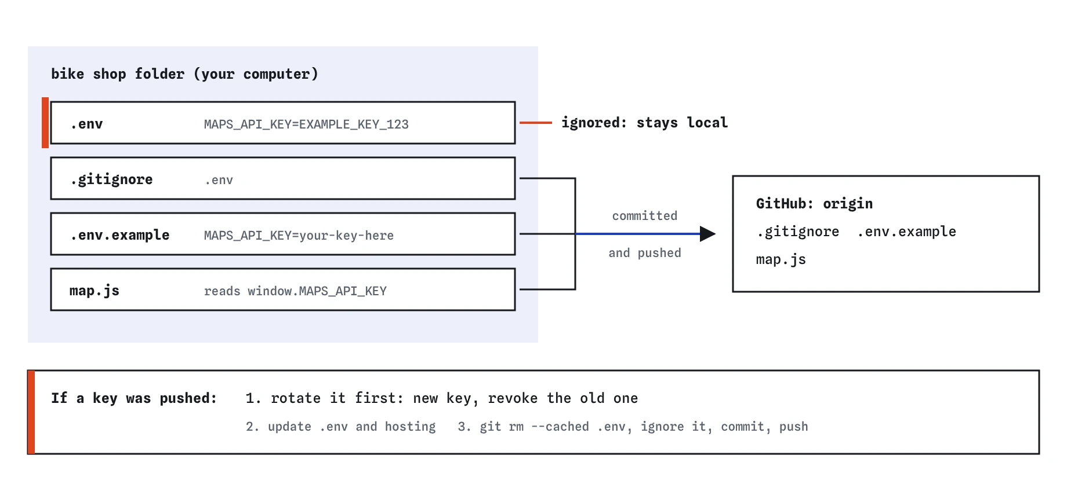Select the ".env.example" file name in the bike shop folder
This screenshot has width=1067, height=477.
click(x=120, y=235)
